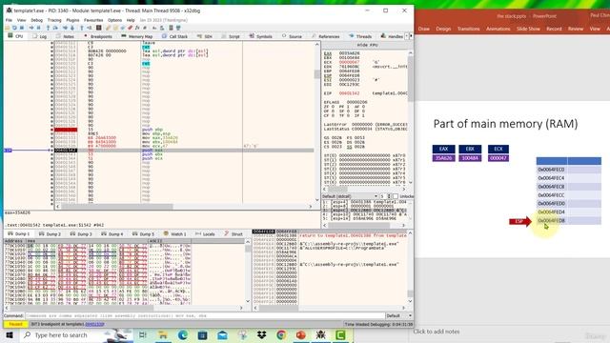
Task: Open Google Chrome from the taskbar
Action: coord(281,334)
